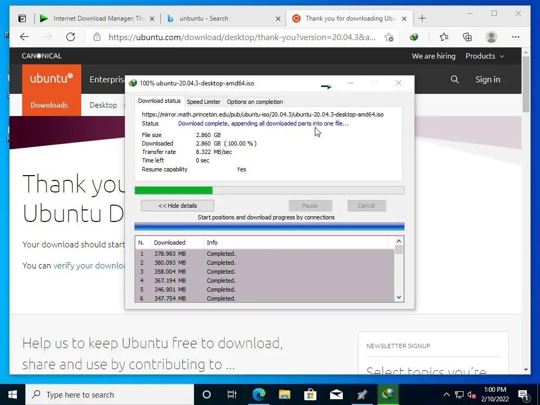Click the search magnifier on the Ubuntu site
Screen dimensions: 540x405
pos(455,80)
